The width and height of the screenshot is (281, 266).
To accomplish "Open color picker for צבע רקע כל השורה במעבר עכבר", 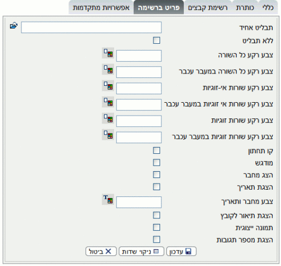I will click(x=108, y=70).
